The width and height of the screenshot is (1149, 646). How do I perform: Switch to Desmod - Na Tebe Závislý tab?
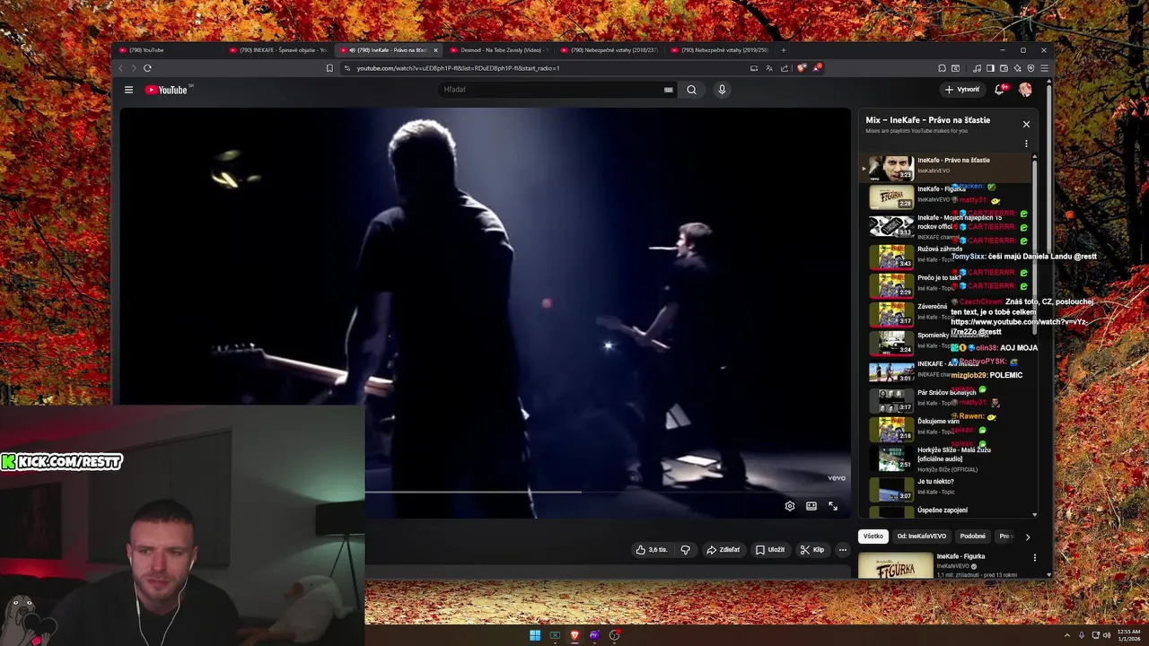(x=498, y=50)
